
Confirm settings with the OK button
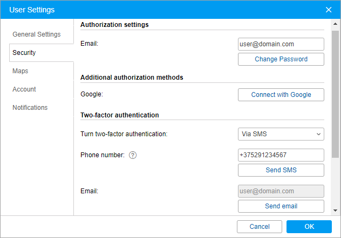click(x=309, y=227)
